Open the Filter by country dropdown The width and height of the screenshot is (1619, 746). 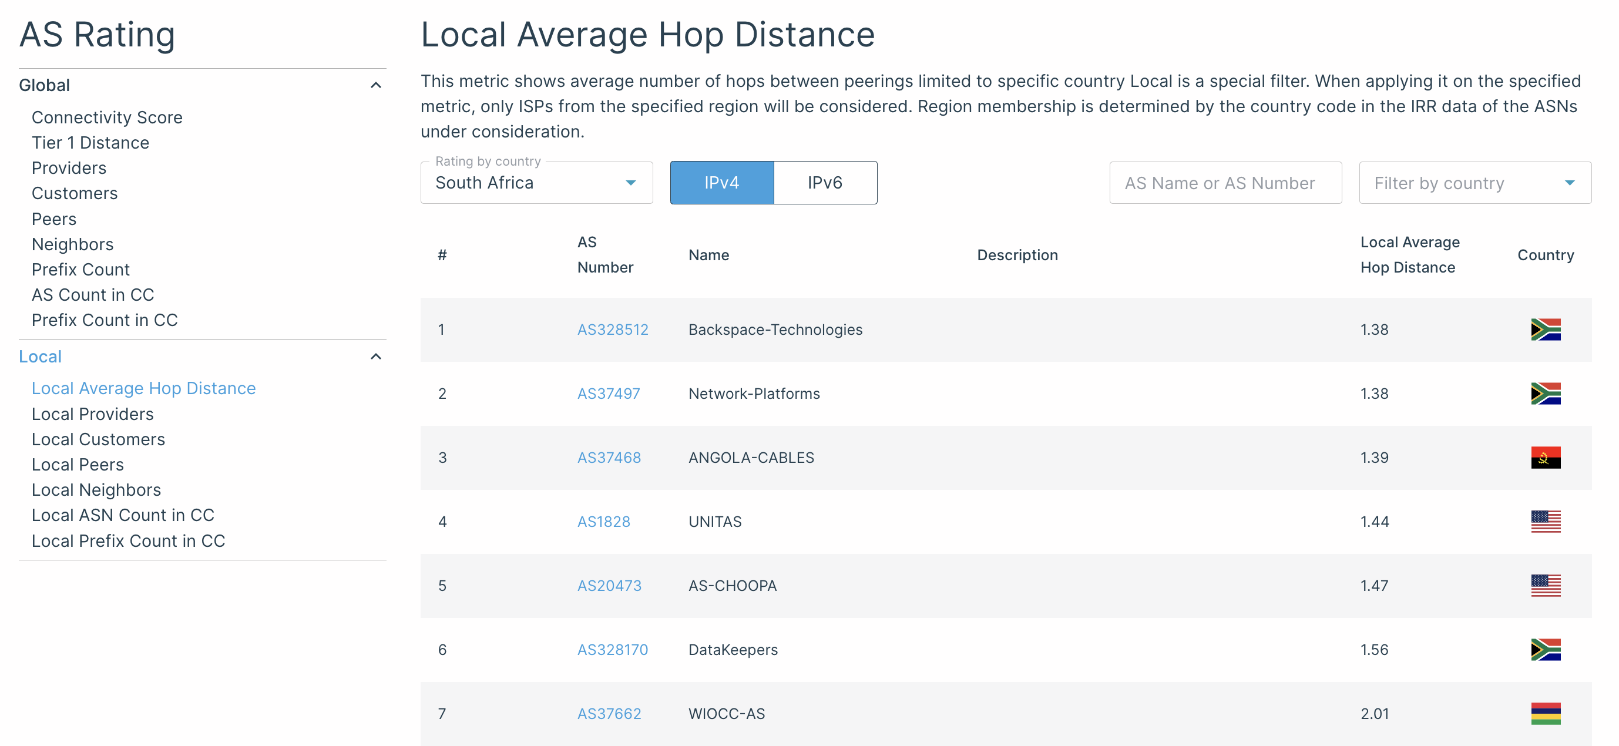tap(1474, 182)
